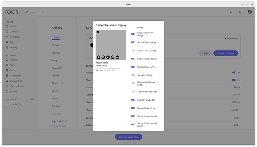Click the Tracks music note icon
The image size is (257, 147).
pyautogui.click(x=7, y=70)
